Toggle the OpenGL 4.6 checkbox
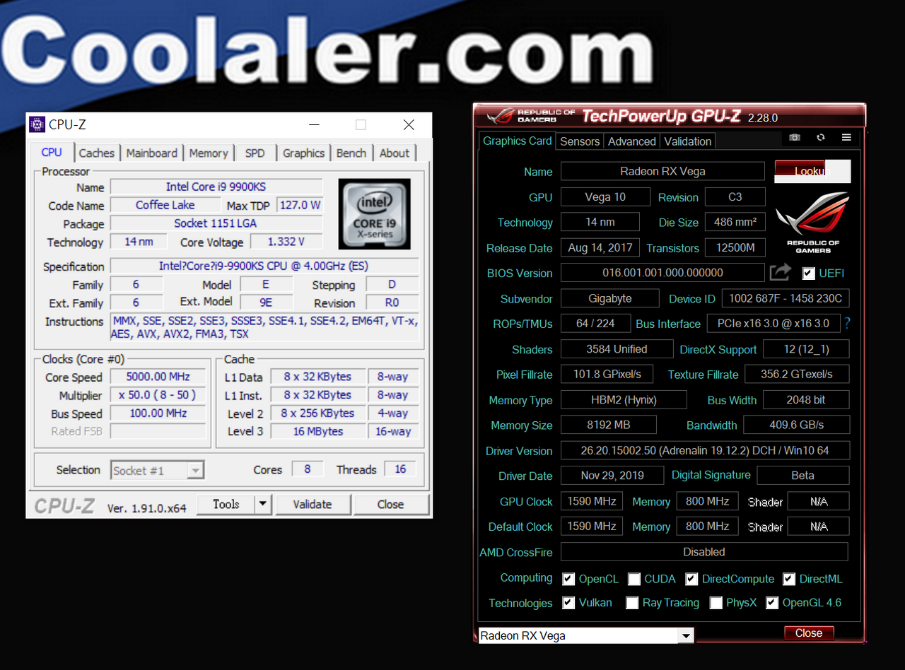The image size is (905, 670). pos(772,603)
